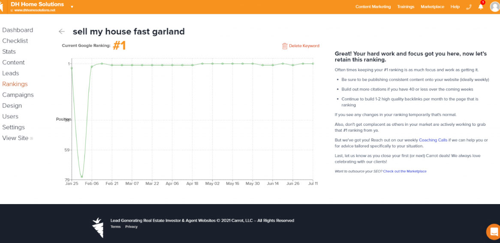Open the user profile avatar
The width and height of the screenshot is (500, 243).
[x=494, y=7]
